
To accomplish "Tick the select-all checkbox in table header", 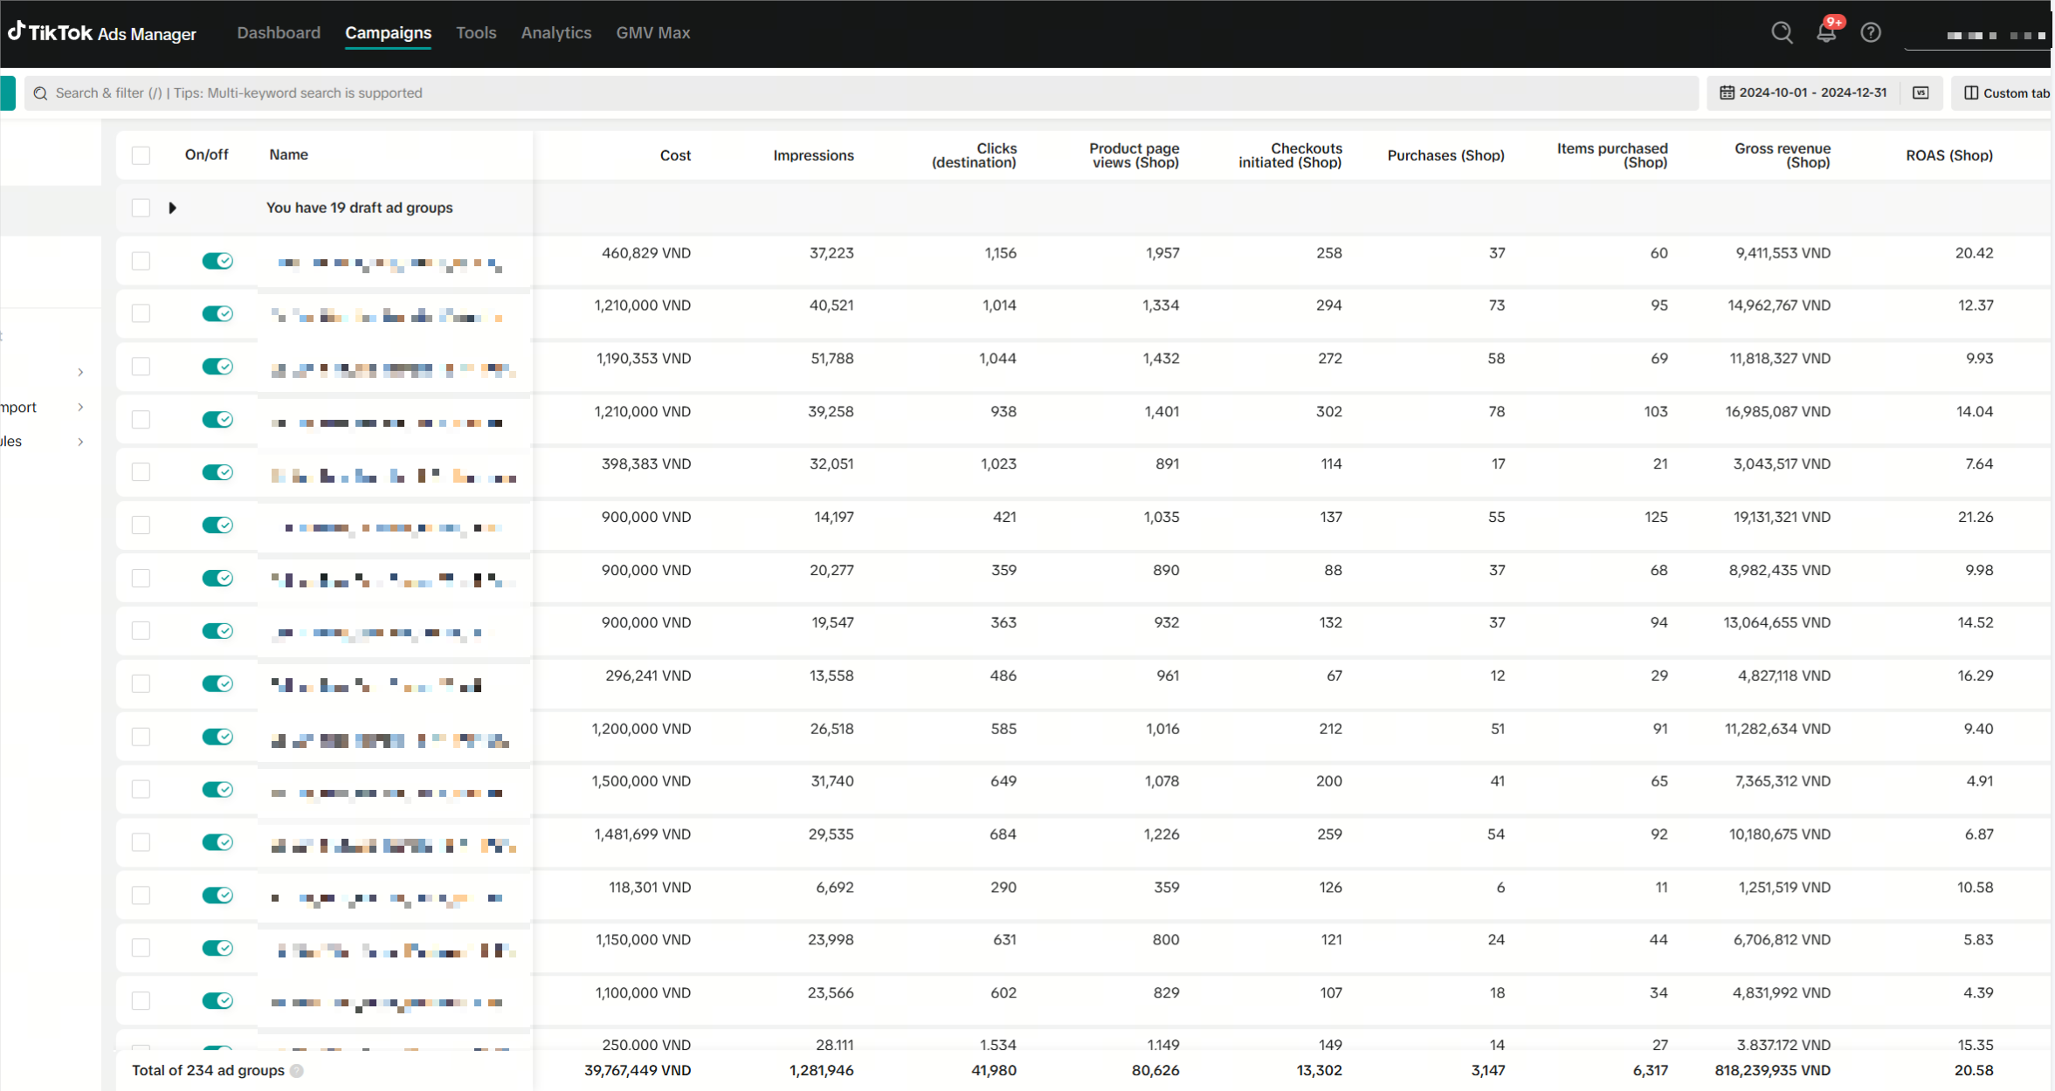I will [141, 155].
